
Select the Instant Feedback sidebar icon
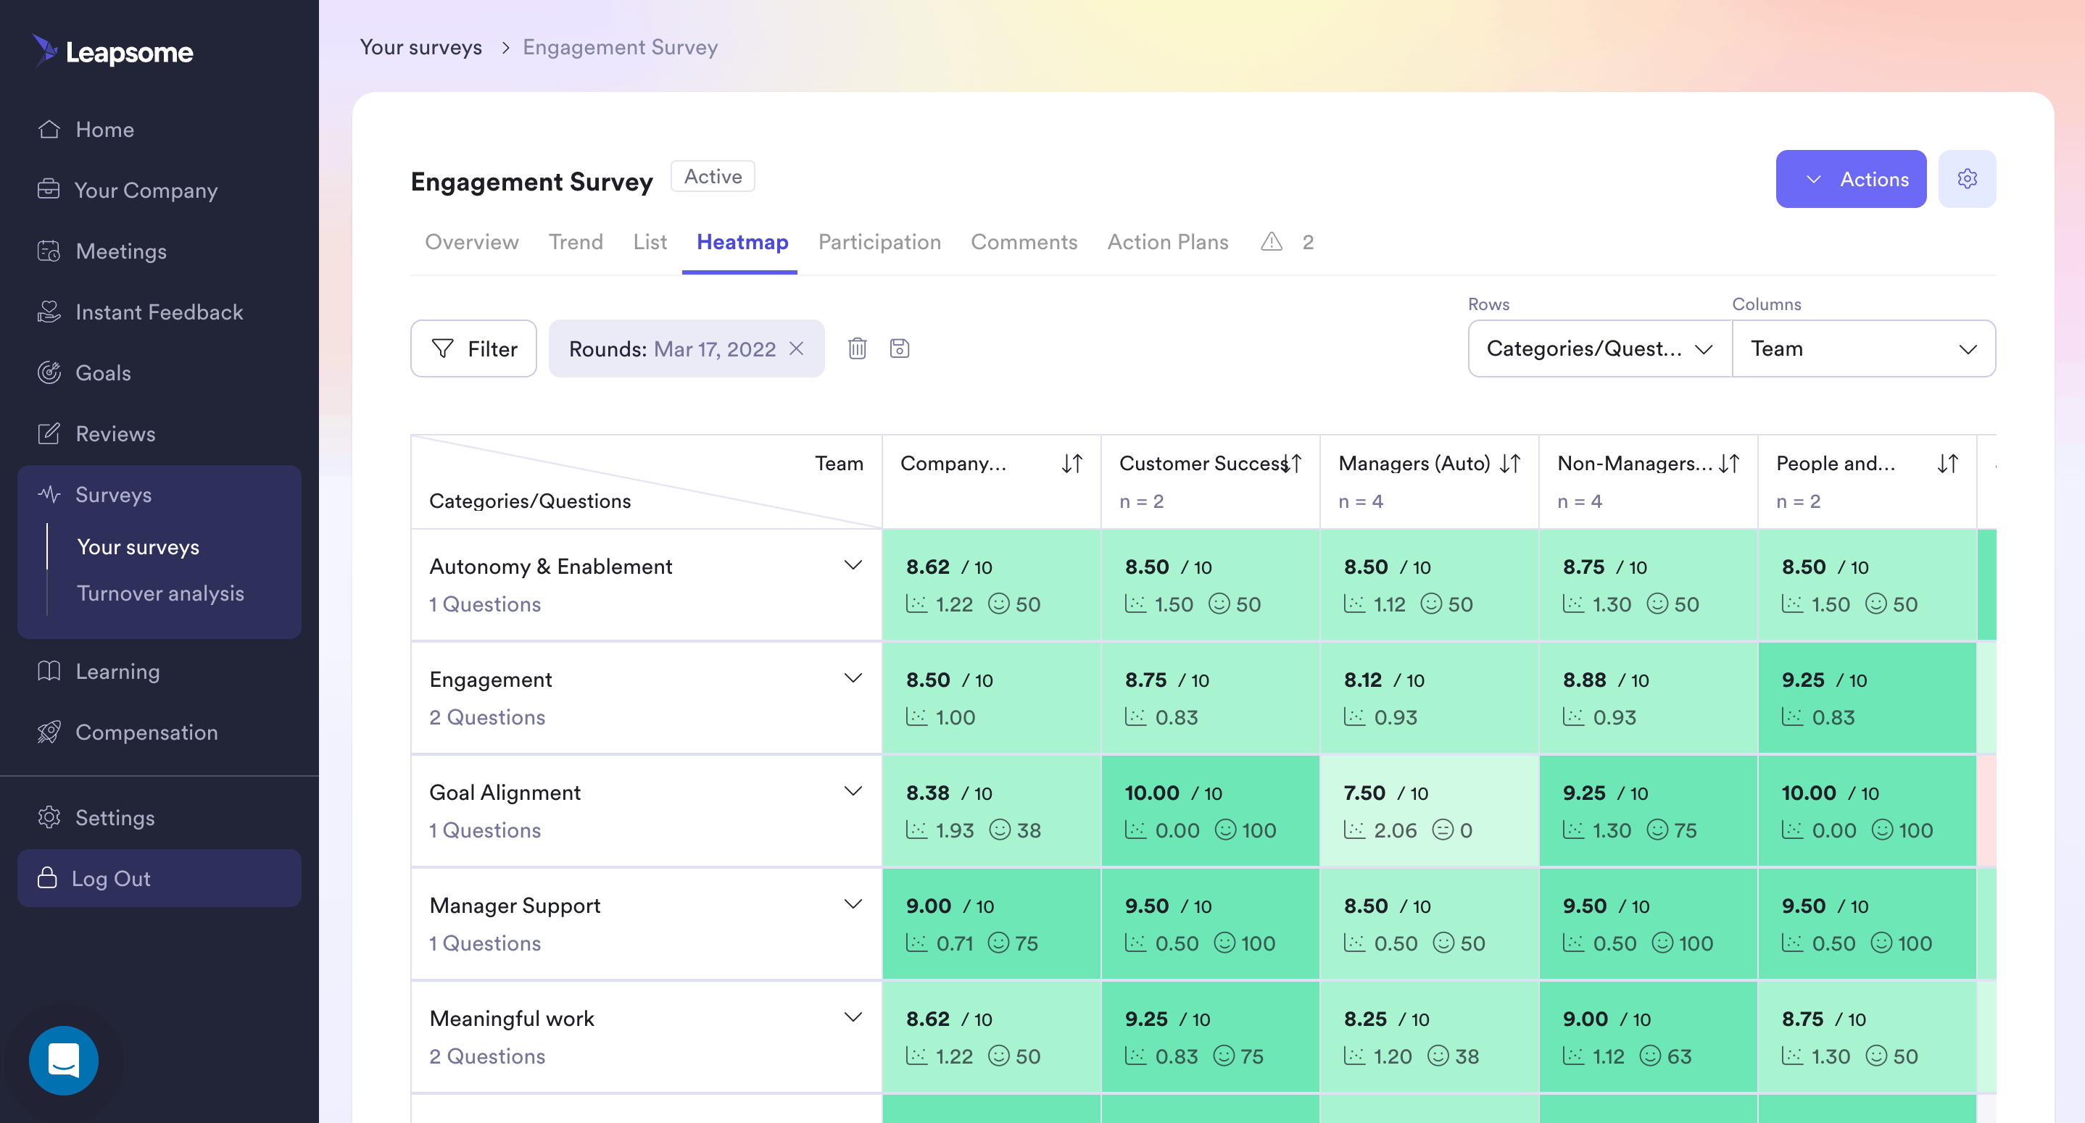pos(49,312)
